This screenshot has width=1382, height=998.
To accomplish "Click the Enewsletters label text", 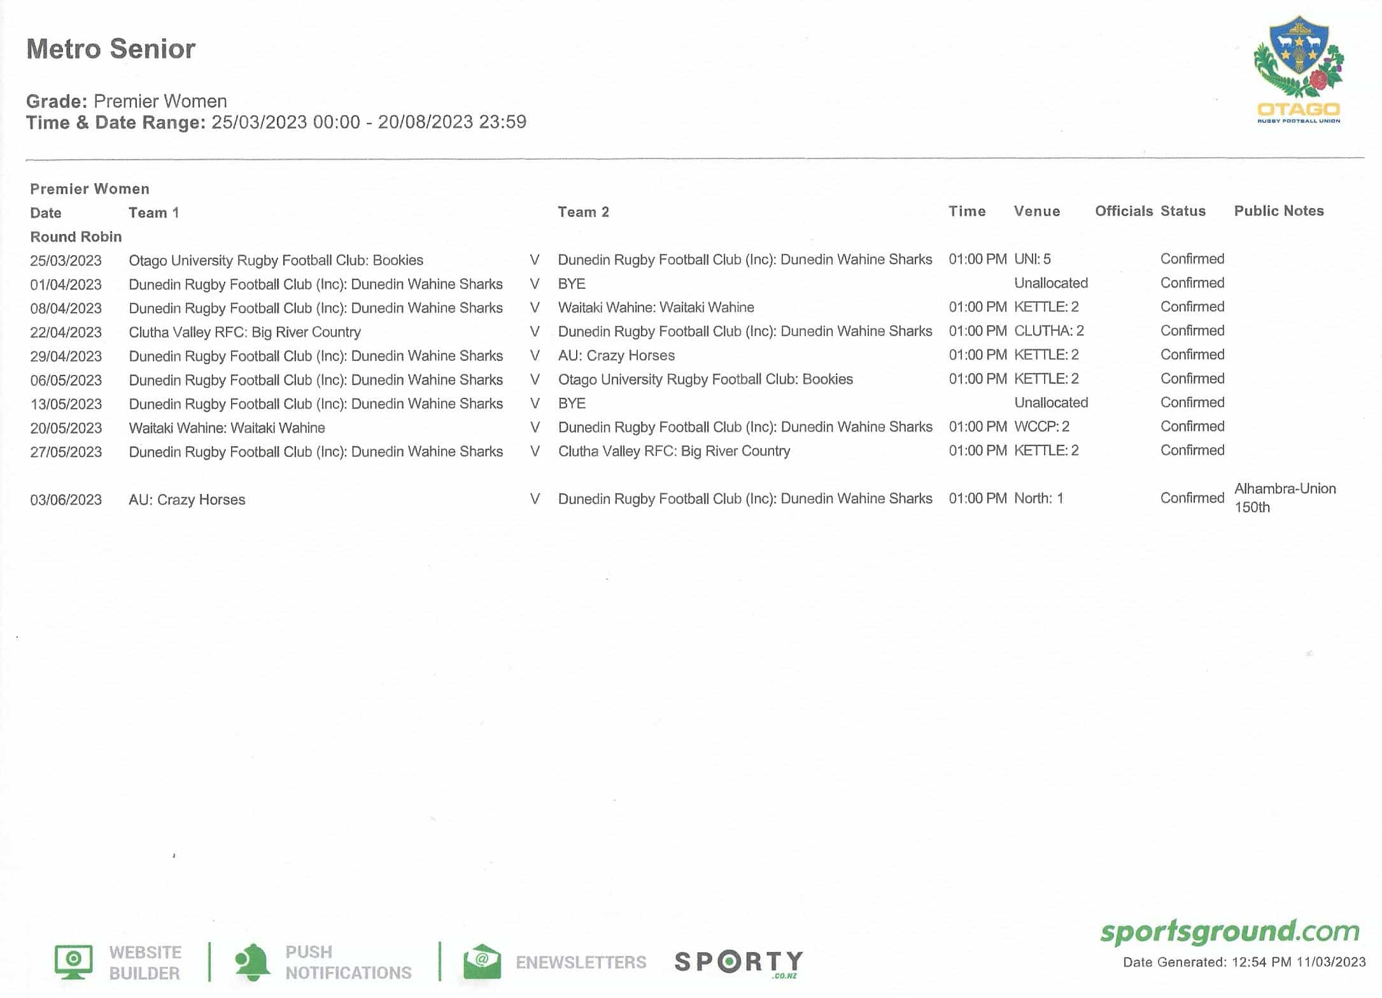I will [581, 962].
